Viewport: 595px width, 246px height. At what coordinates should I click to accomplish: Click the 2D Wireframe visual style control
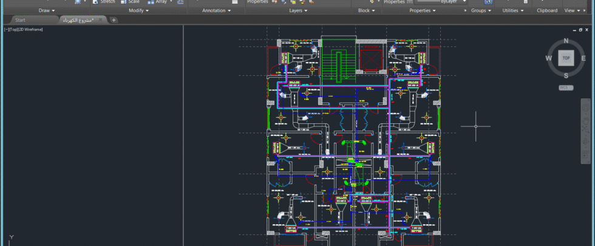30,29
